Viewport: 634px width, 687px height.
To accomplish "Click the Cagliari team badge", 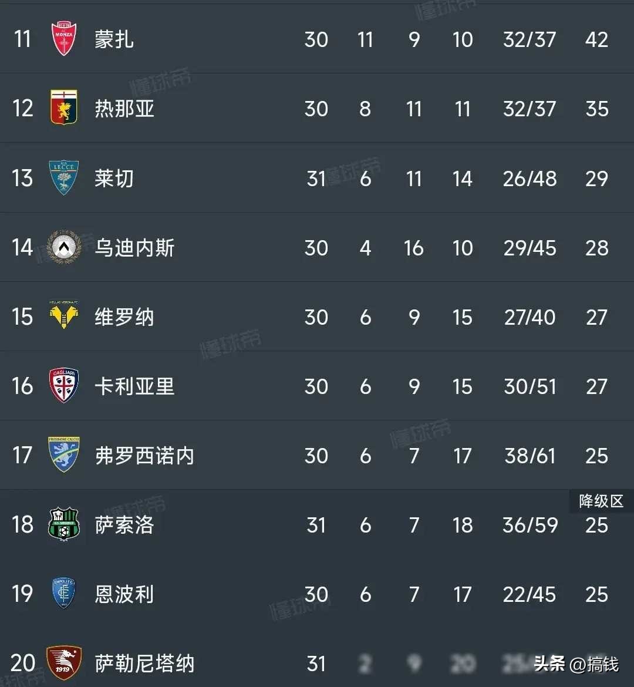I will (64, 386).
